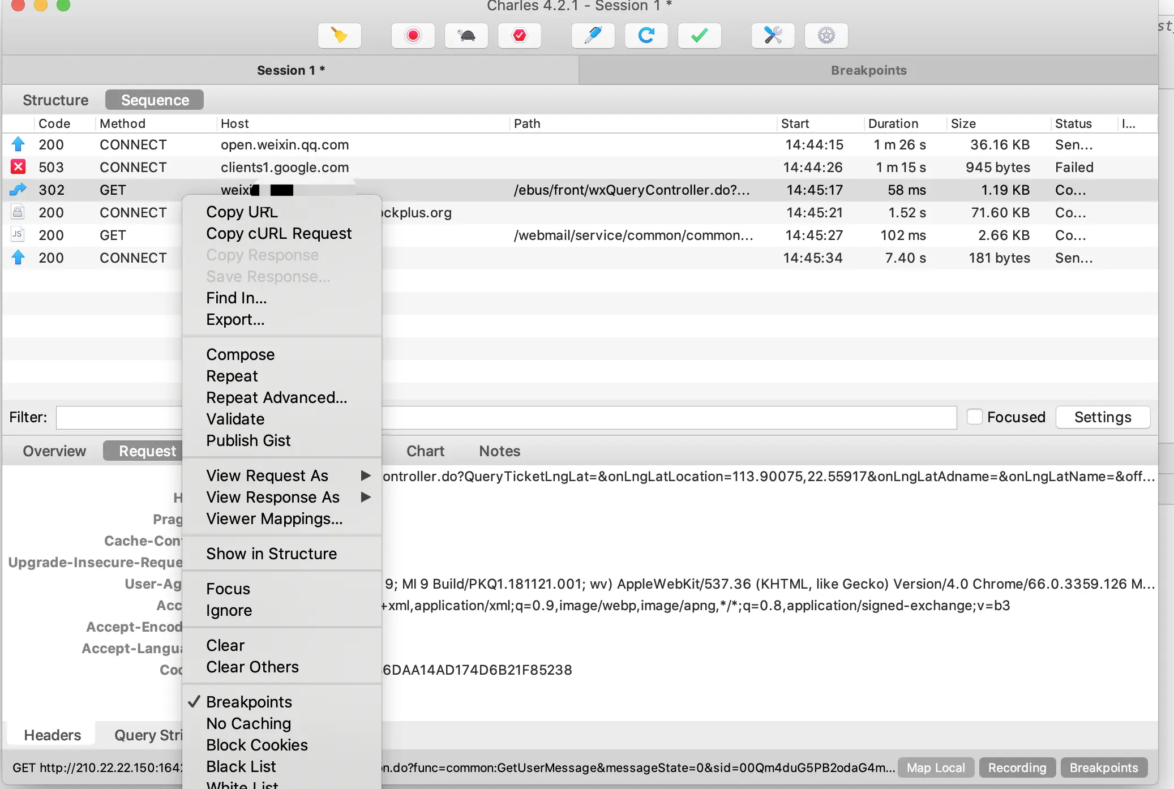This screenshot has height=789, width=1174.
Task: Click the filter Settings button
Action: point(1102,417)
